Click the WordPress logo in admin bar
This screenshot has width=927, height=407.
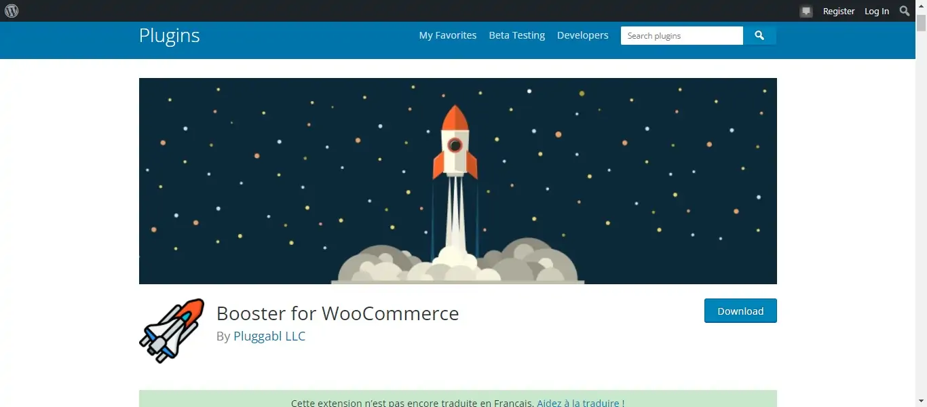(12, 11)
